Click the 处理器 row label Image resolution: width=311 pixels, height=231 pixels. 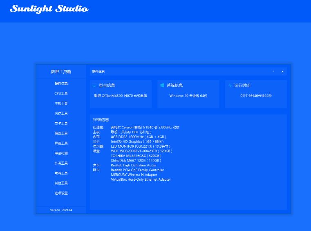pyautogui.click(x=98, y=128)
